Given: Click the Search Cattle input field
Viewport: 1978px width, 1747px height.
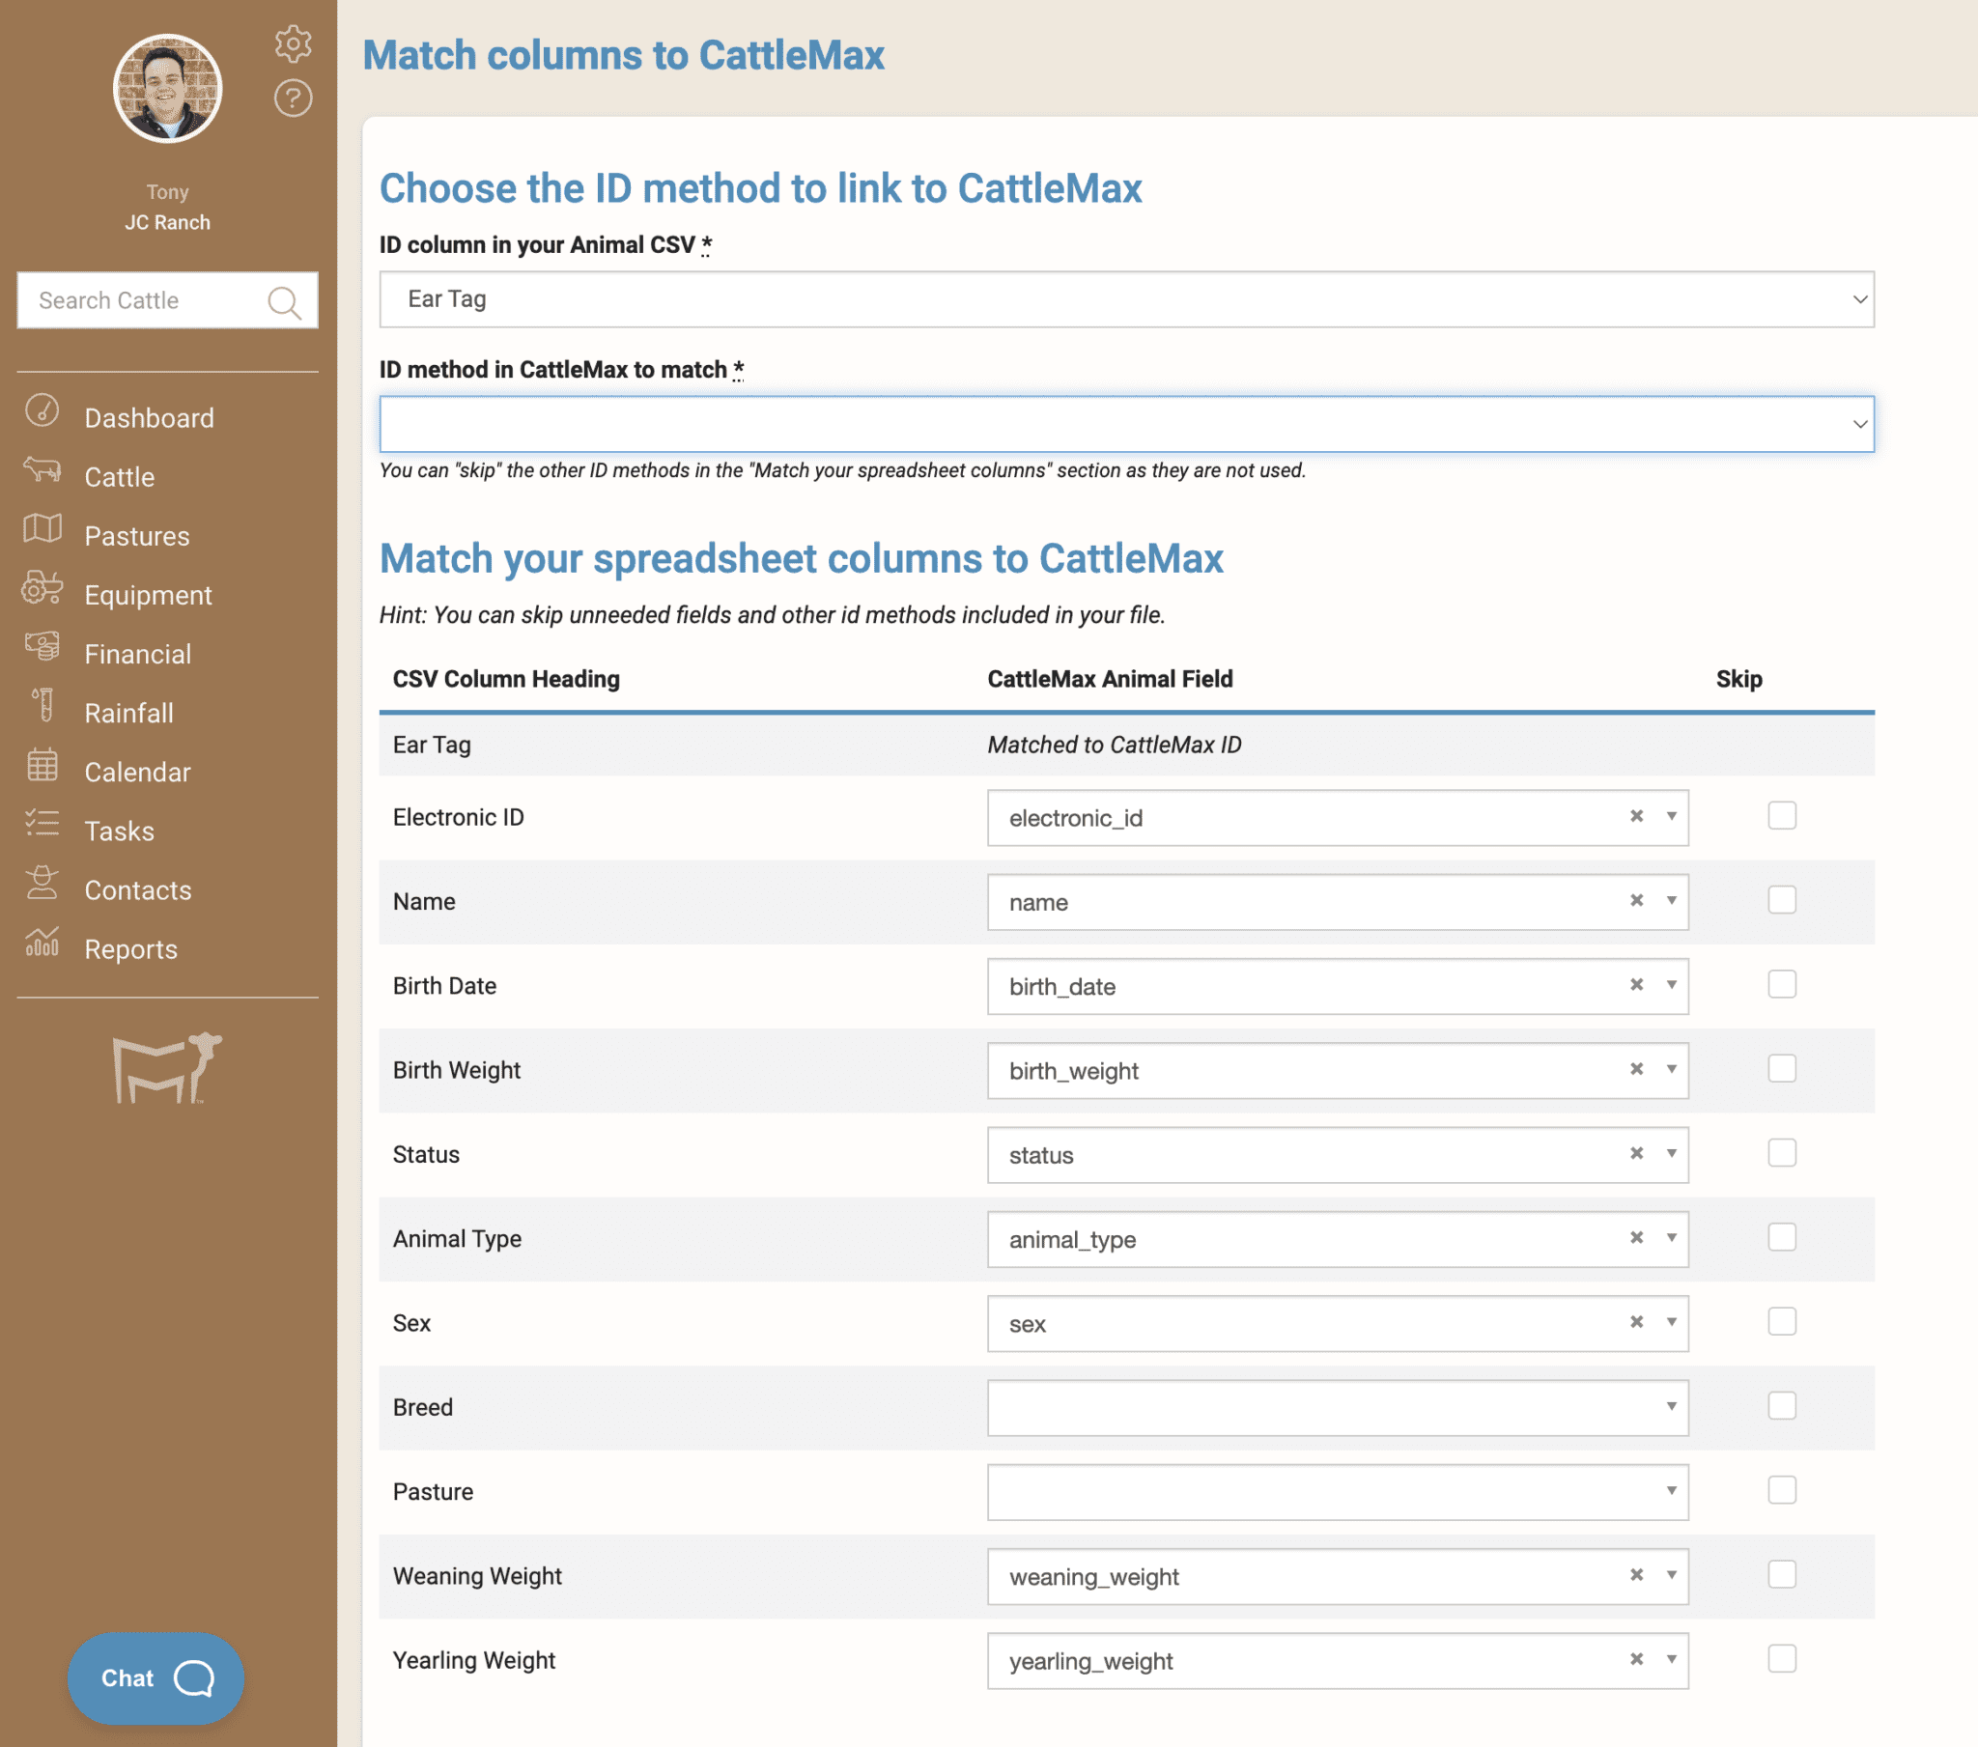Looking at the screenshot, I should [140, 301].
